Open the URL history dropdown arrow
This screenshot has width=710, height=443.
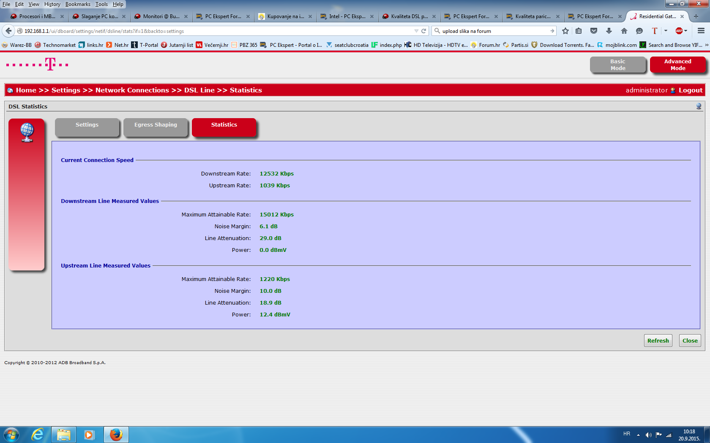[x=416, y=31]
